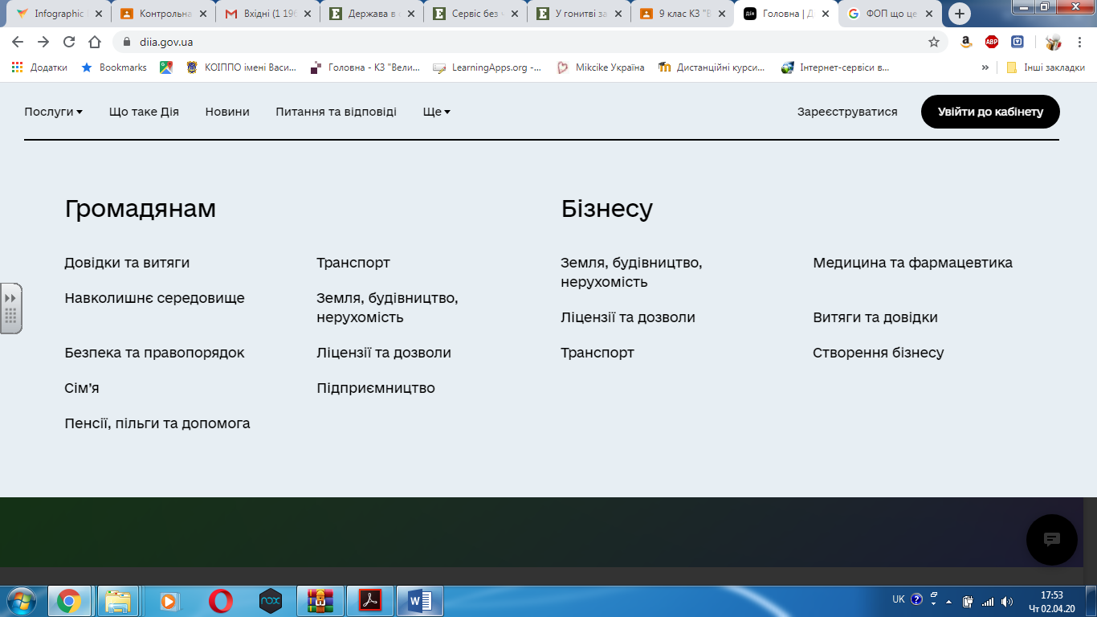Open the Amazon extension icon
This screenshot has width=1097, height=617.
966,42
